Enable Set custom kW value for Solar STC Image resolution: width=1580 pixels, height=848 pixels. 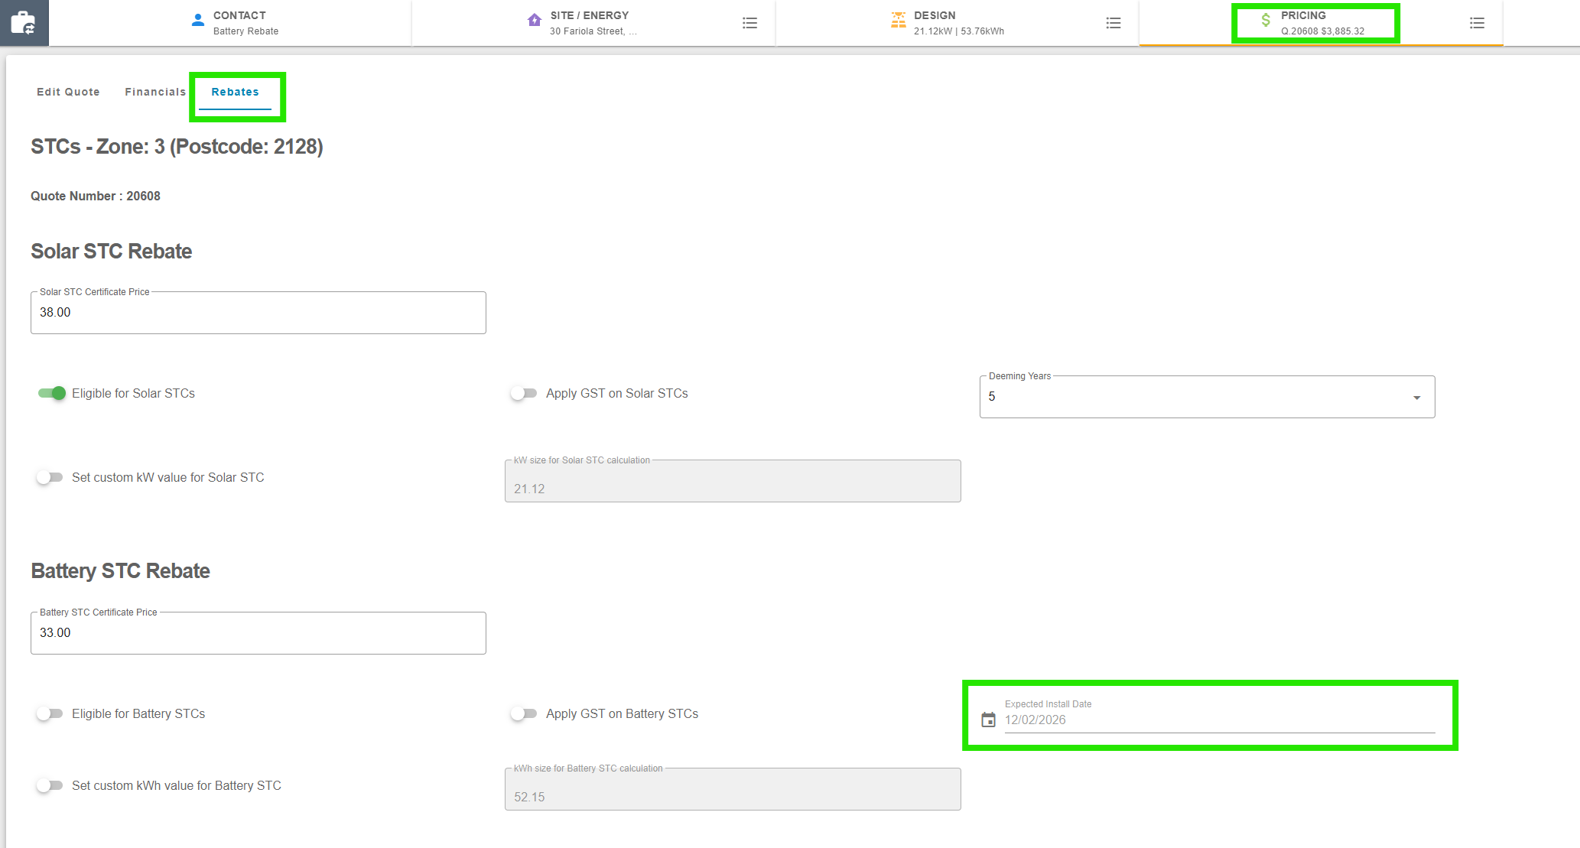click(x=50, y=477)
